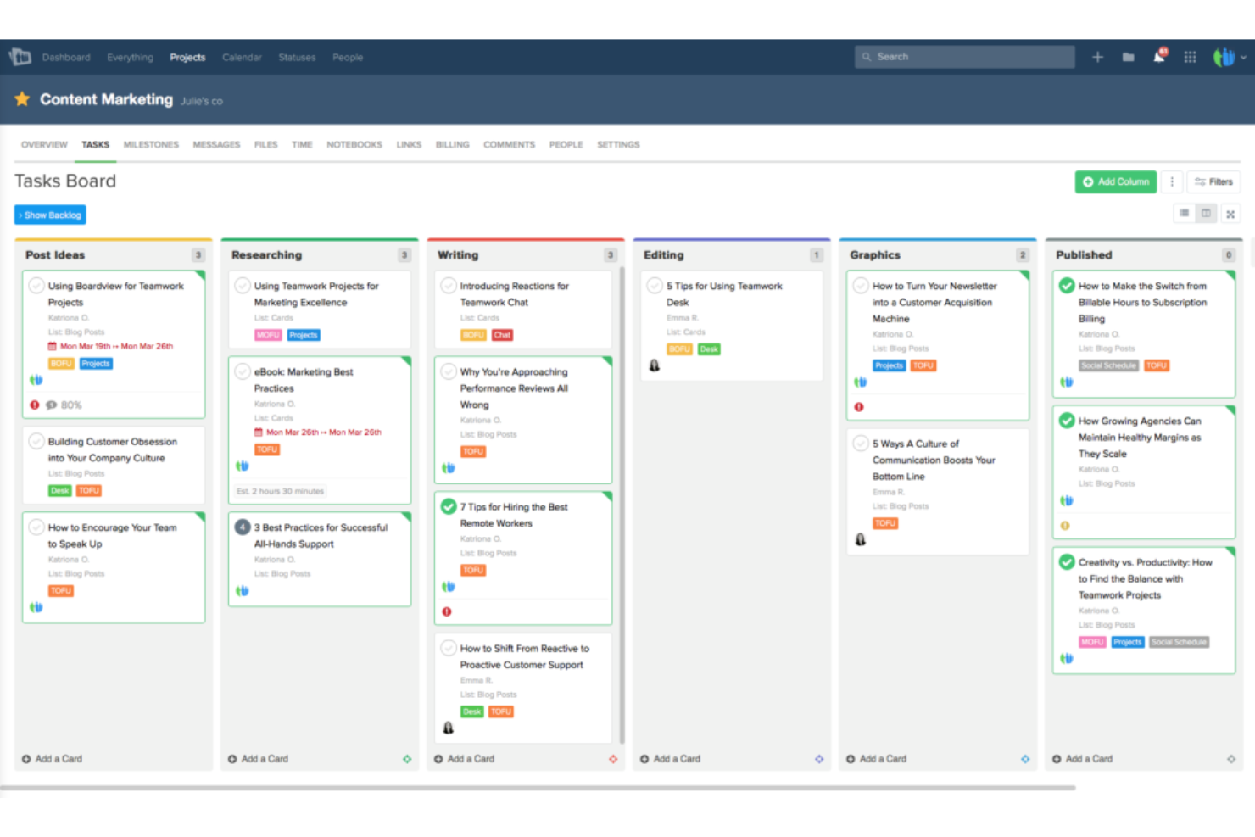
Task: Click the red priority icon on Boardview card
Action: (x=35, y=405)
